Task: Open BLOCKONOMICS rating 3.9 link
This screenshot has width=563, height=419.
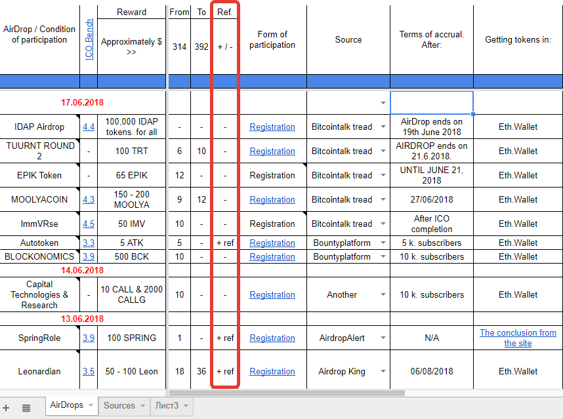Action: point(89,256)
